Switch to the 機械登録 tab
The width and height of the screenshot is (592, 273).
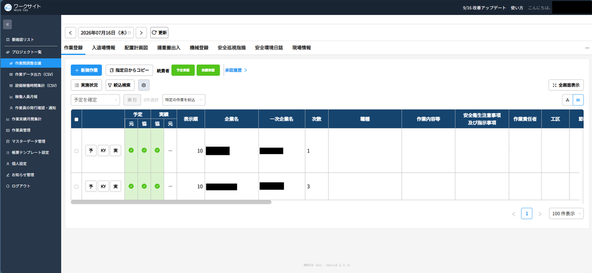[199, 48]
